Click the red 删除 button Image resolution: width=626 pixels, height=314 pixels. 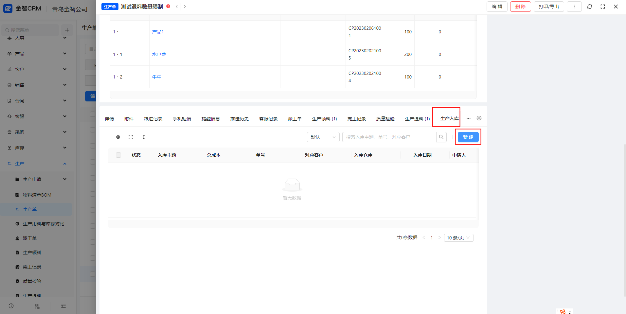(x=521, y=7)
